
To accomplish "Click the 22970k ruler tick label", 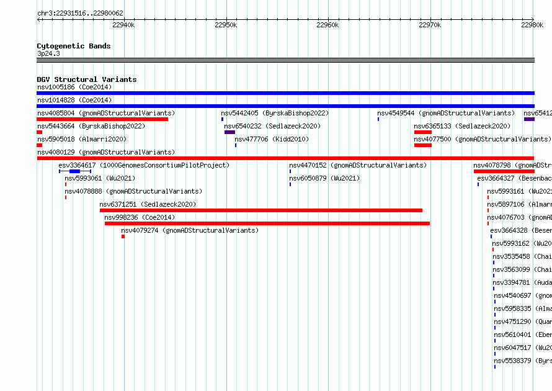I will pos(430,25).
